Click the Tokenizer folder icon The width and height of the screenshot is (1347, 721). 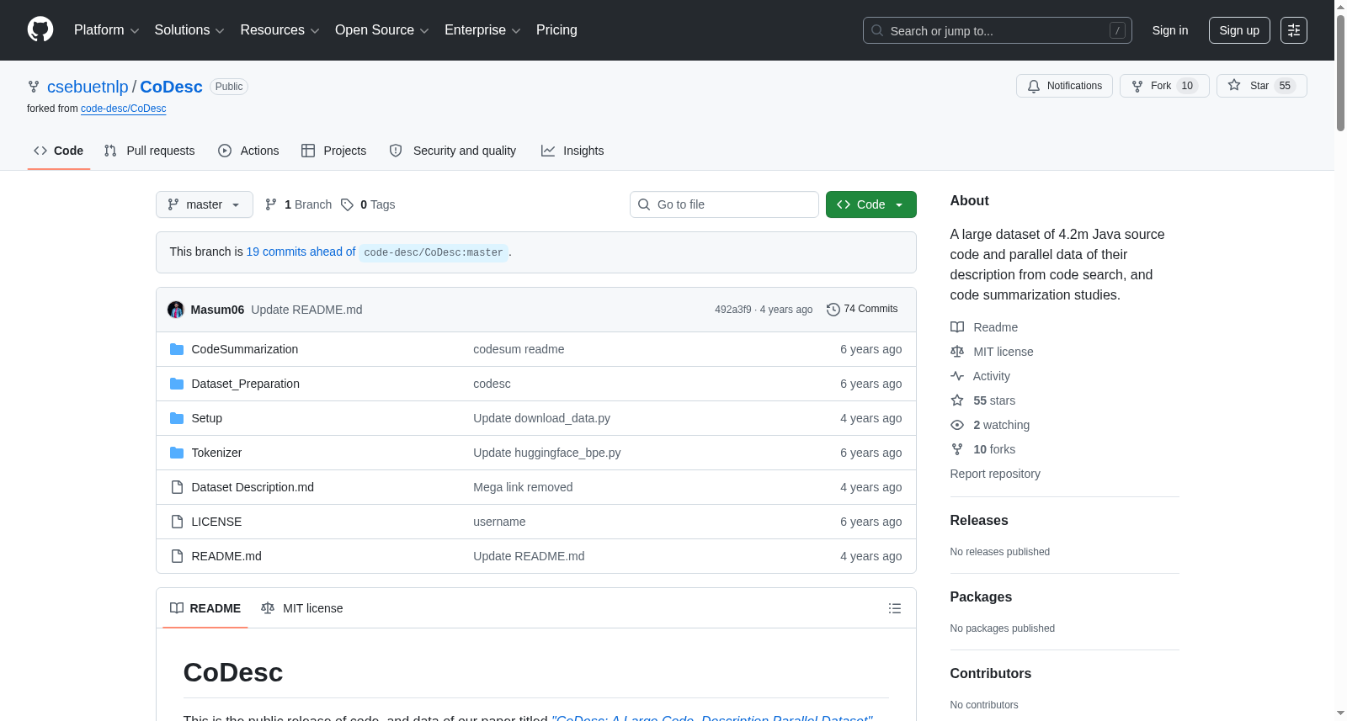(x=177, y=453)
